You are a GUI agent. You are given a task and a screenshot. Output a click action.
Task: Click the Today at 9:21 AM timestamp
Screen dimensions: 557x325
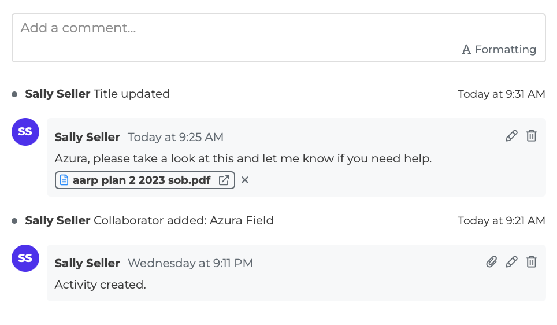click(x=501, y=220)
